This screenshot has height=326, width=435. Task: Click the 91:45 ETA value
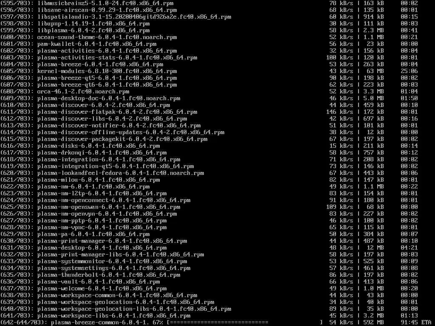click(x=409, y=323)
